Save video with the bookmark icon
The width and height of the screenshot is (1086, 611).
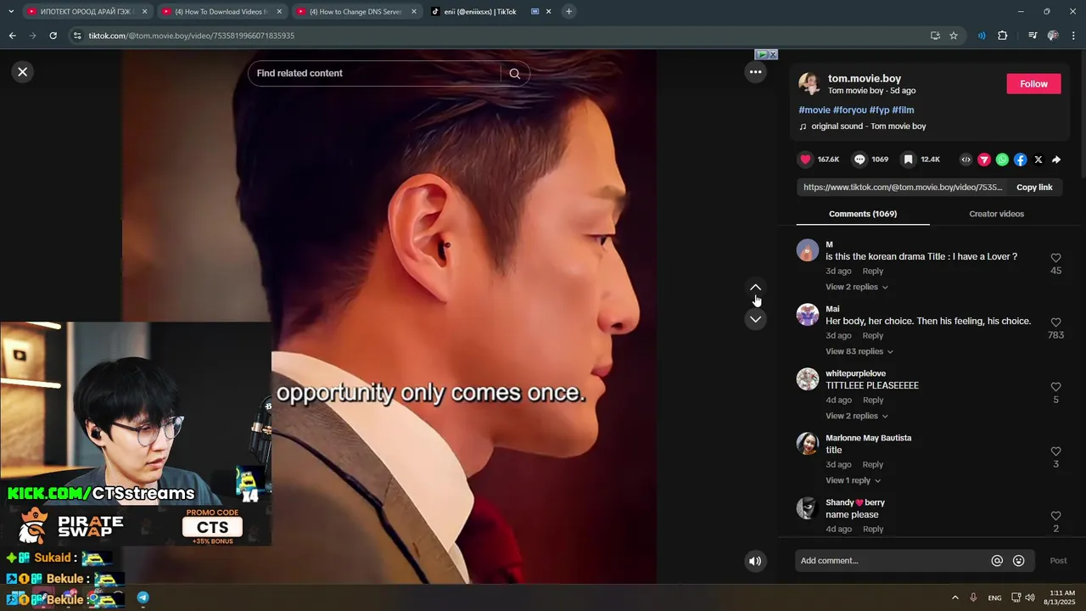click(908, 160)
